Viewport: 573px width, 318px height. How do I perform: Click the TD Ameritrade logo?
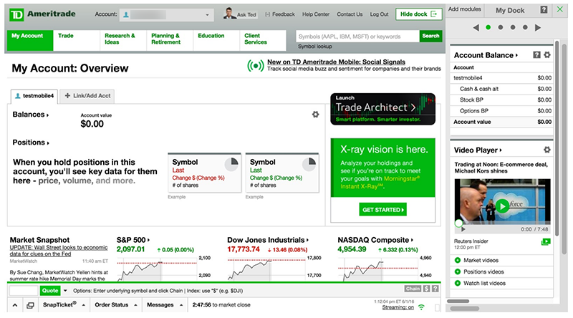[x=42, y=14]
